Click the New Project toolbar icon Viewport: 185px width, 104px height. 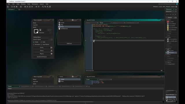[x=12, y=7]
